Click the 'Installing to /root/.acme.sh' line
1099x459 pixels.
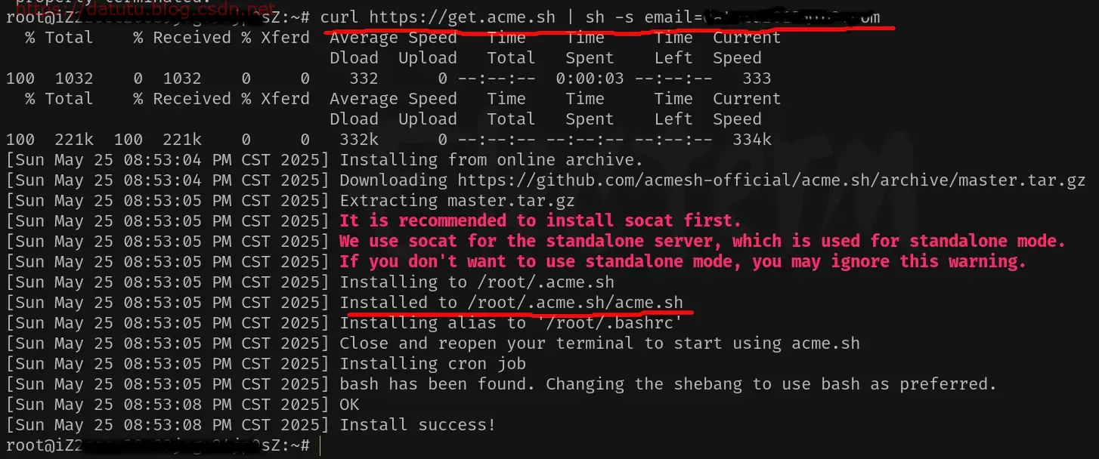[477, 282]
